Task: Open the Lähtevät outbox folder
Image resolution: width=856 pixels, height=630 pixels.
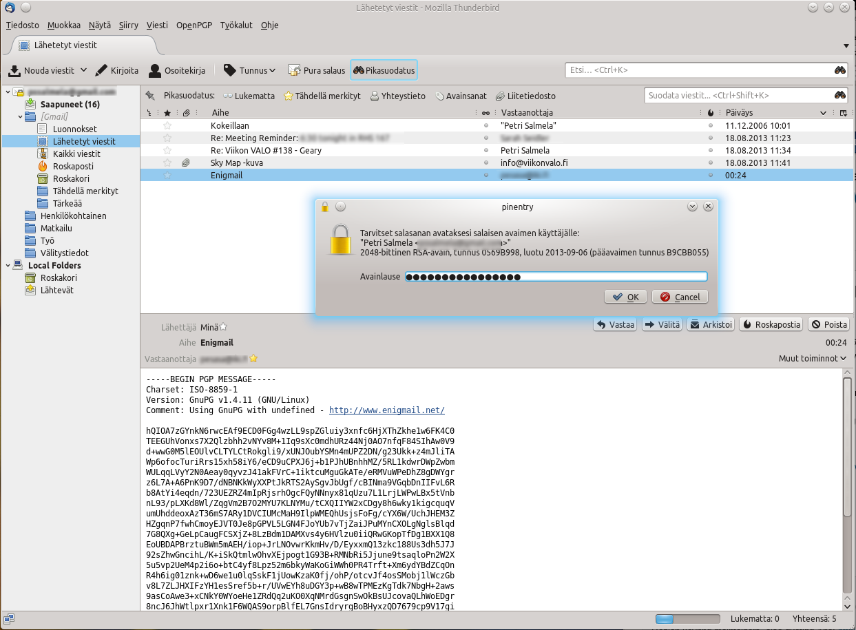Action: [x=56, y=290]
